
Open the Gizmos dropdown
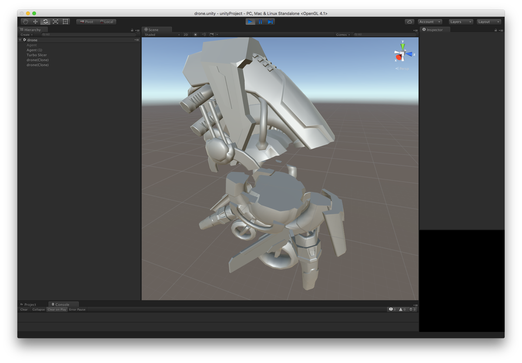[x=343, y=35]
